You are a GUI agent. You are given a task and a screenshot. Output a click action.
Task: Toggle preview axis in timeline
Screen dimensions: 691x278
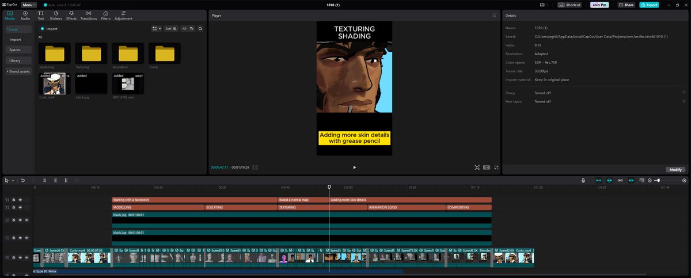pos(632,180)
